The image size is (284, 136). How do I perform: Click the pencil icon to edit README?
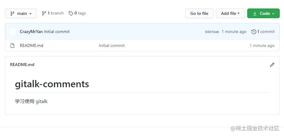click(x=272, y=65)
